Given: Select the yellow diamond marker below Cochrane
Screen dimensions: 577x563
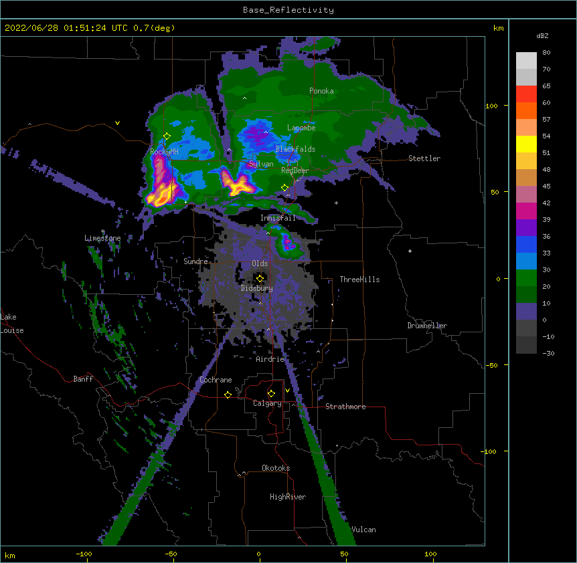Looking at the screenshot, I should pos(228,395).
